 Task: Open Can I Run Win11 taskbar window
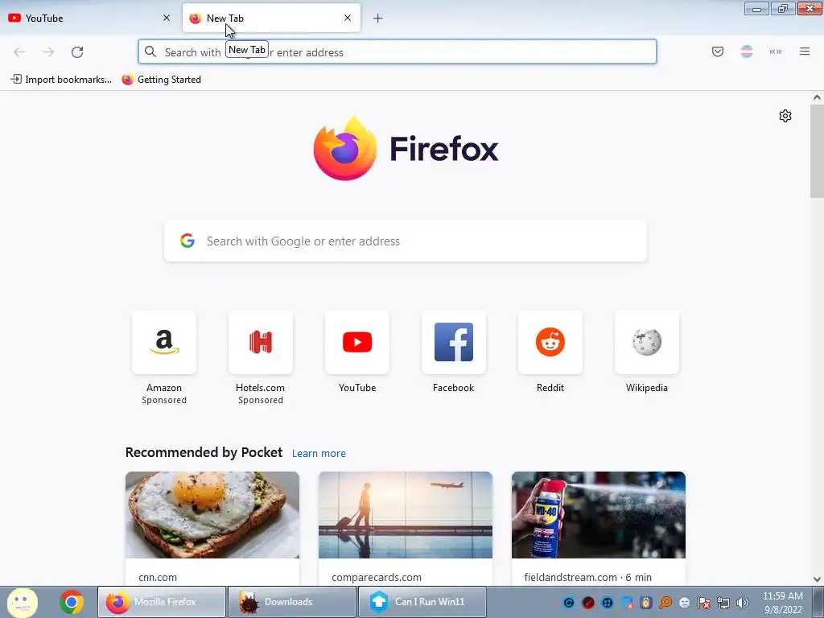(x=422, y=602)
